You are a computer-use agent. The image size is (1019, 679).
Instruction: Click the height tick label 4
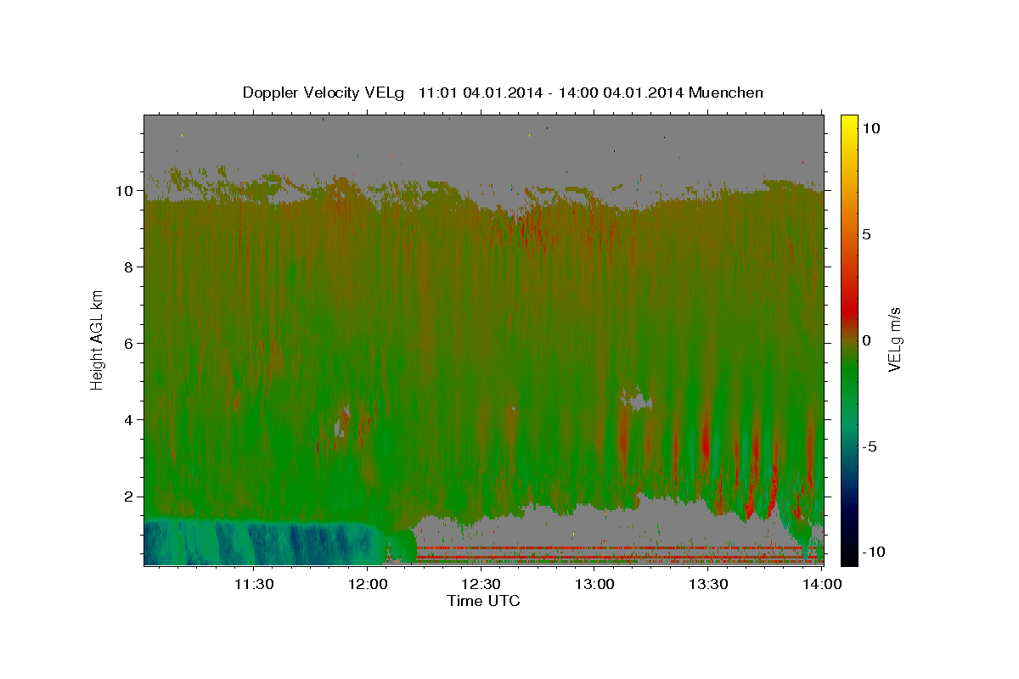click(128, 420)
